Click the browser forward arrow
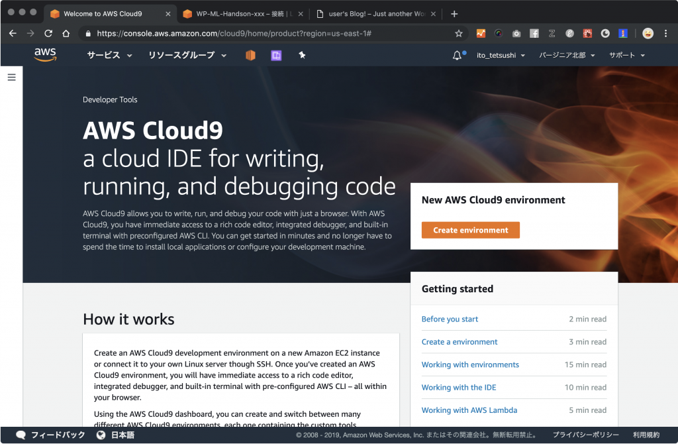The height and width of the screenshot is (444, 678). point(30,33)
